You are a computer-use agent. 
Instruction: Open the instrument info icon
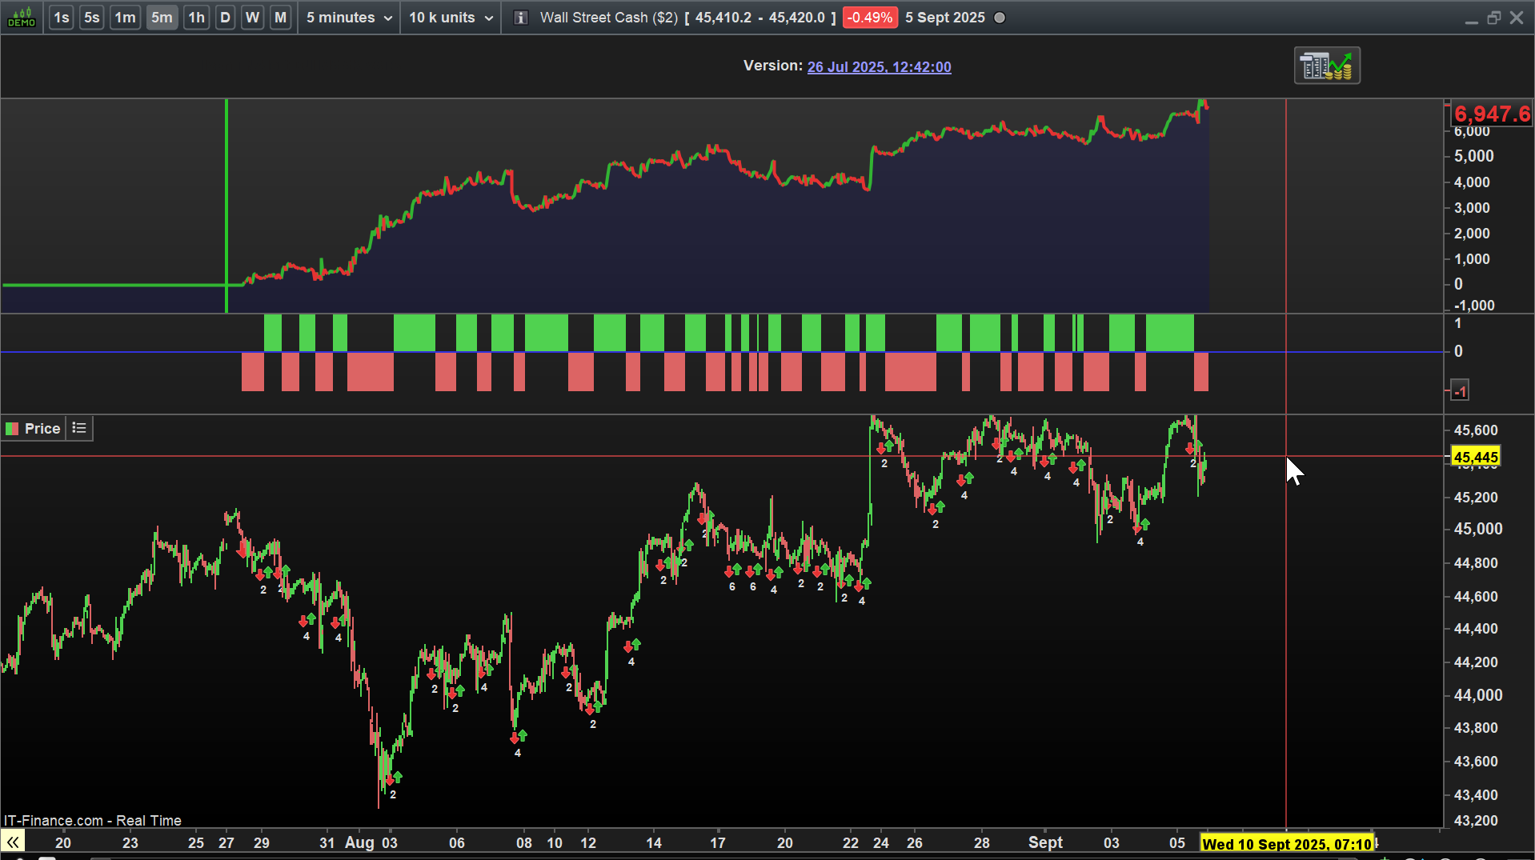(x=520, y=18)
